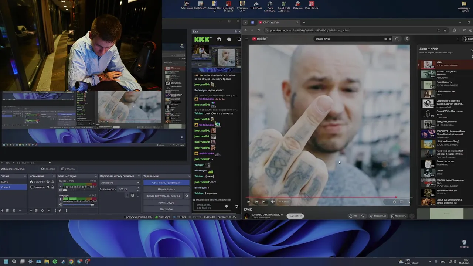Viewport: 473px width, 266px height.
Task: Increase transition duration with up stepper
Action: pyautogui.click(x=138, y=188)
